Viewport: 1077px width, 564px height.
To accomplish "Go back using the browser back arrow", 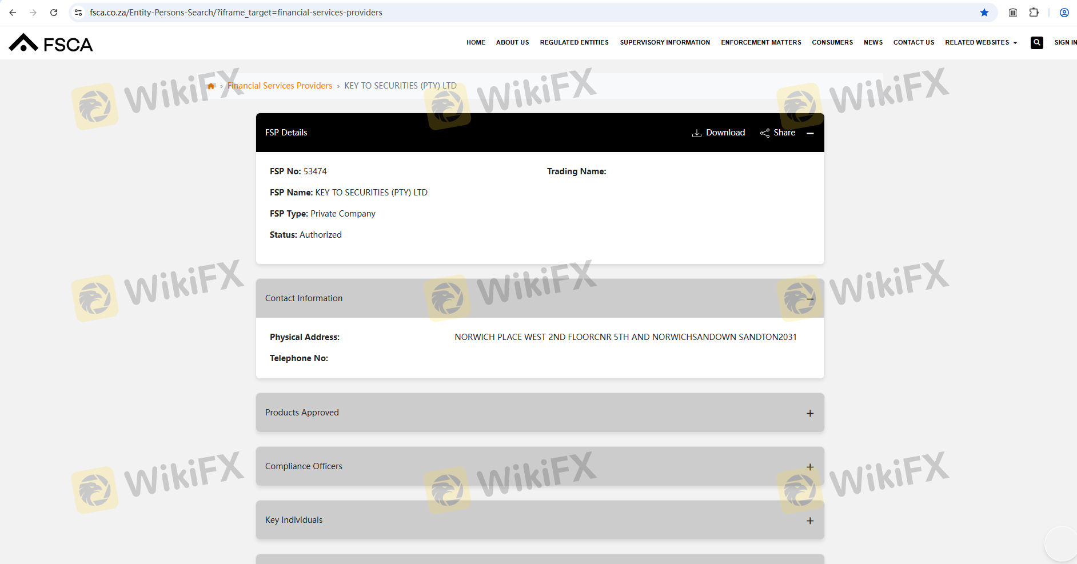I will [13, 13].
